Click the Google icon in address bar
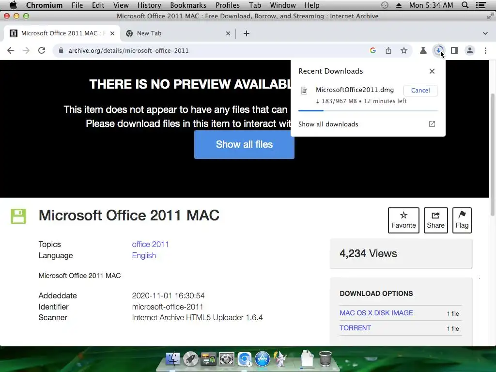This screenshot has width=496, height=372. pyautogui.click(x=373, y=50)
